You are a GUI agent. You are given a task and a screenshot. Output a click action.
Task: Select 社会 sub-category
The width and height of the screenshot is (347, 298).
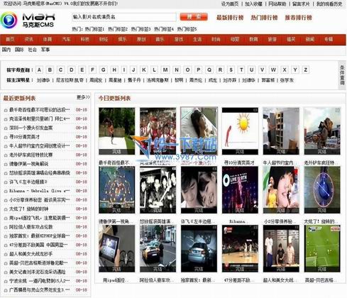coord(33,50)
